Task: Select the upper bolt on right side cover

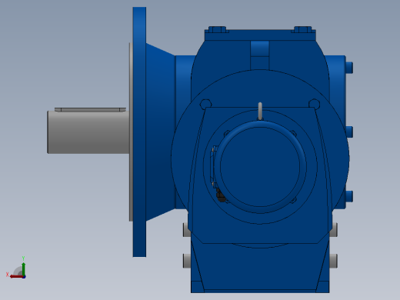Action: coord(349,68)
